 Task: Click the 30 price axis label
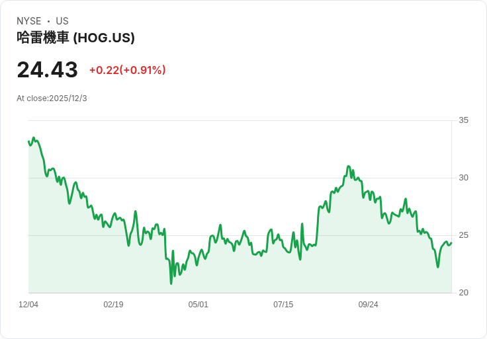(x=463, y=178)
